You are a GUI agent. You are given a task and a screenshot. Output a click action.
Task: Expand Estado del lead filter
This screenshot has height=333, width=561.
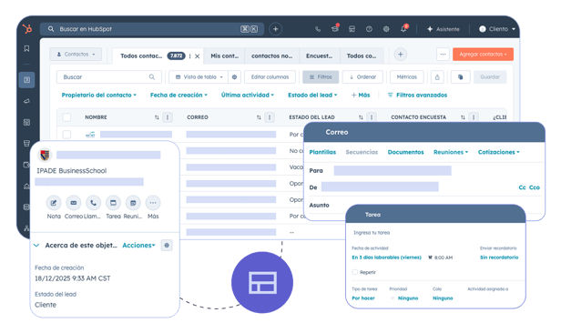312,95
